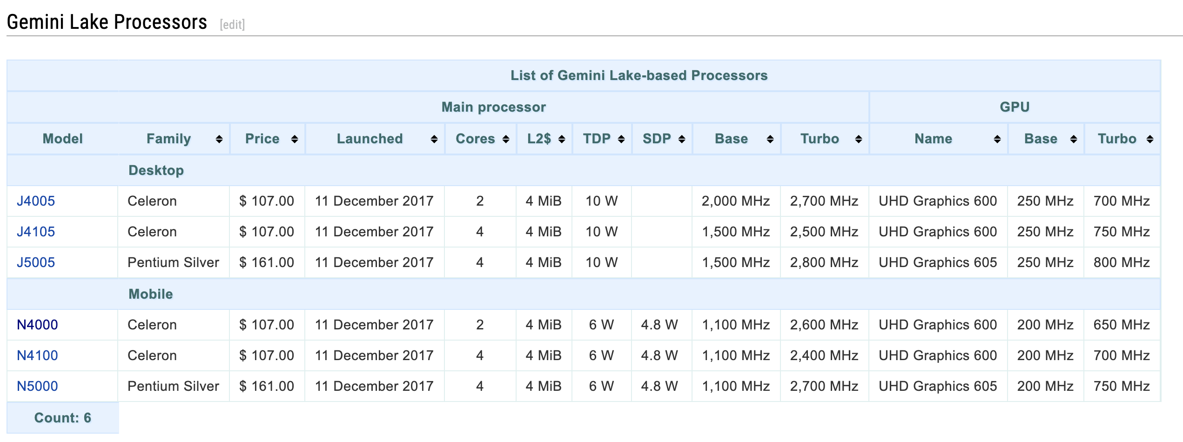Image resolution: width=1183 pixels, height=442 pixels.
Task: Follow the N5000 model link
Action: tap(37, 386)
